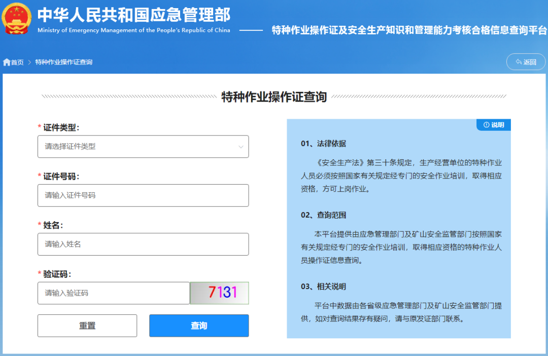The image size is (548, 356).
Task: Click the 返回 return button
Action: pyautogui.click(x=526, y=61)
